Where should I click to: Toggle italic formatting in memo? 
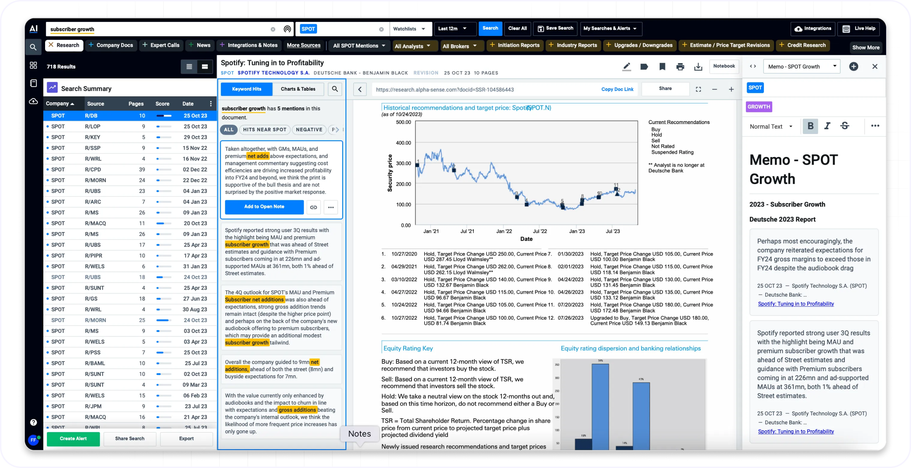point(827,126)
